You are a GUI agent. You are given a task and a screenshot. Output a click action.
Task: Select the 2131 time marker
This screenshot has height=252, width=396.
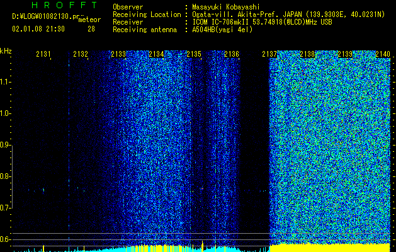[43, 54]
